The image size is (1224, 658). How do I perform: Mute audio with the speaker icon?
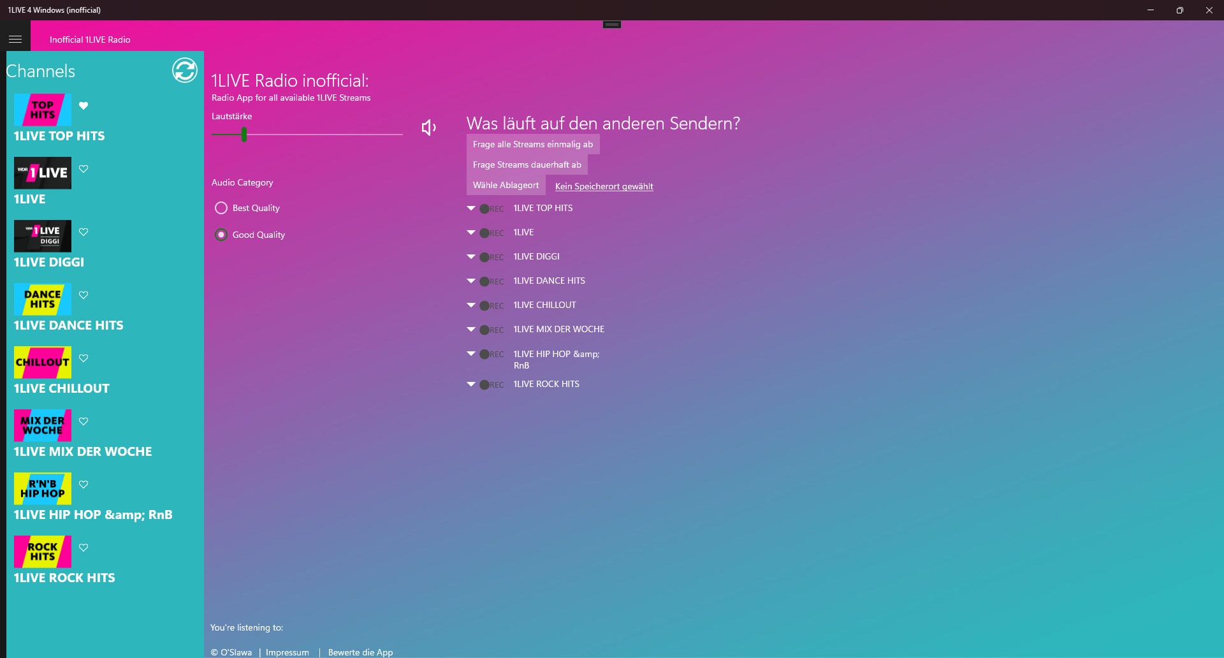click(429, 128)
